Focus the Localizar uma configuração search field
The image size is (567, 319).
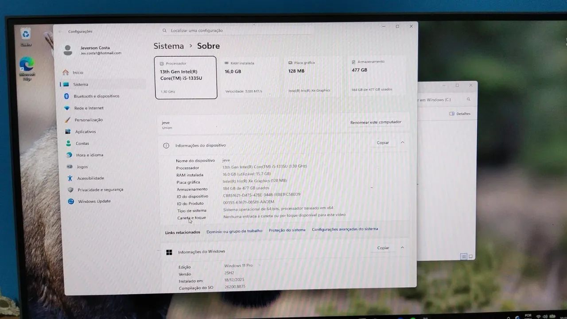[x=237, y=31]
